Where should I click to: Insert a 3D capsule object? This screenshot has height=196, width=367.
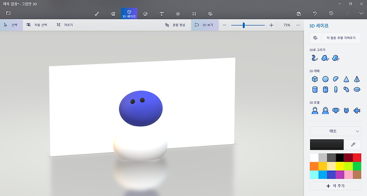coord(335,90)
